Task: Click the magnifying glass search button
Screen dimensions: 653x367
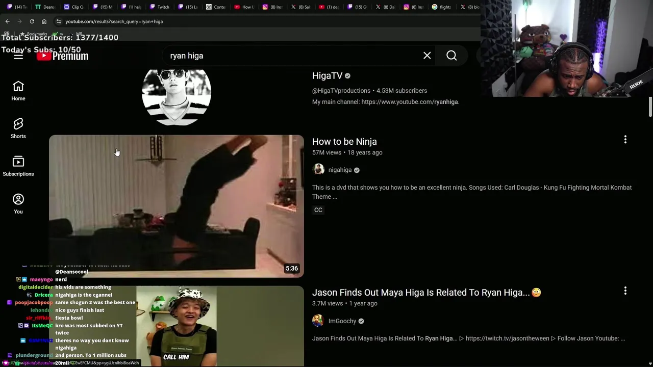Action: 451,56
